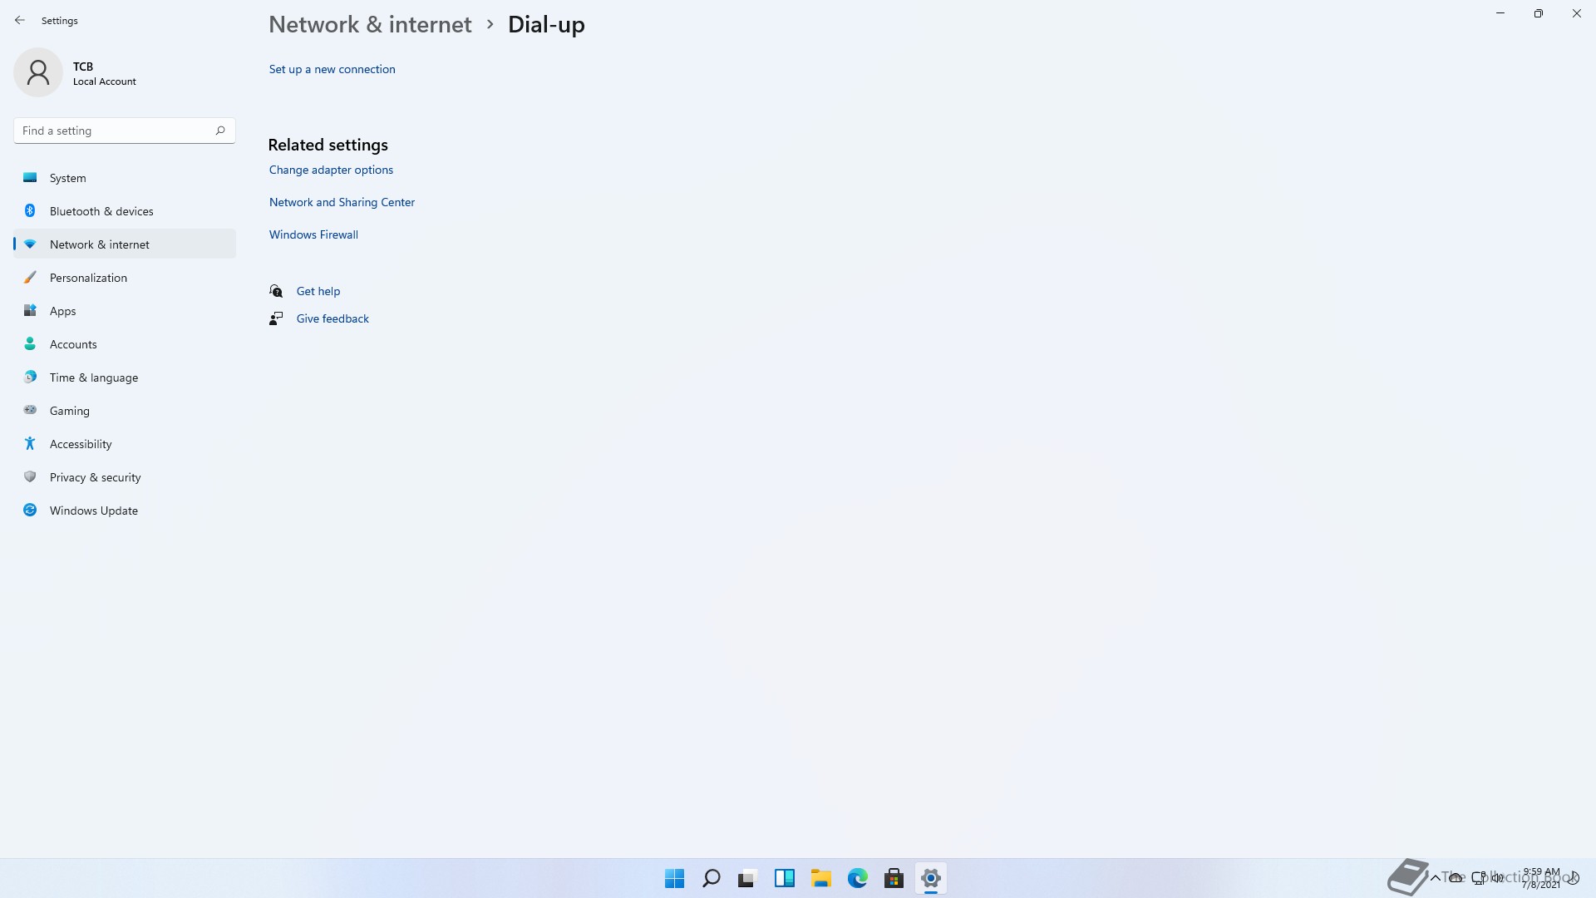
Task: Click the Get help link
Action: tap(318, 291)
